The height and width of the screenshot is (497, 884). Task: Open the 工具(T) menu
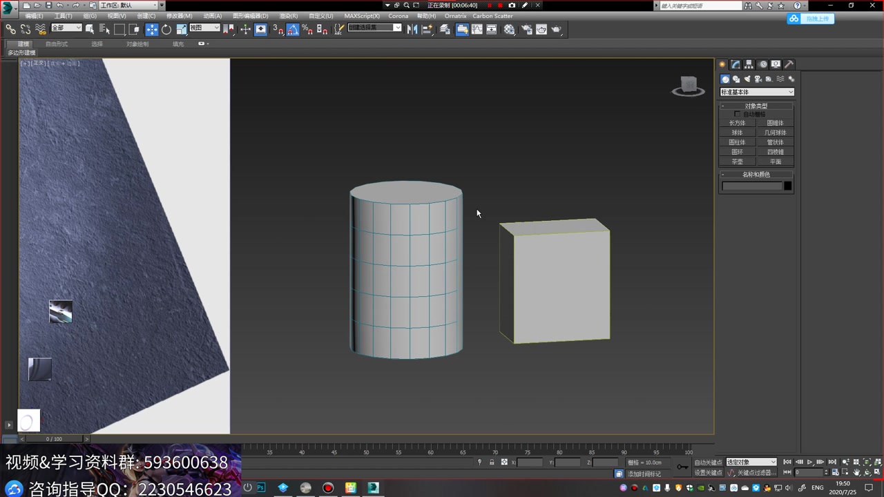pyautogui.click(x=63, y=16)
